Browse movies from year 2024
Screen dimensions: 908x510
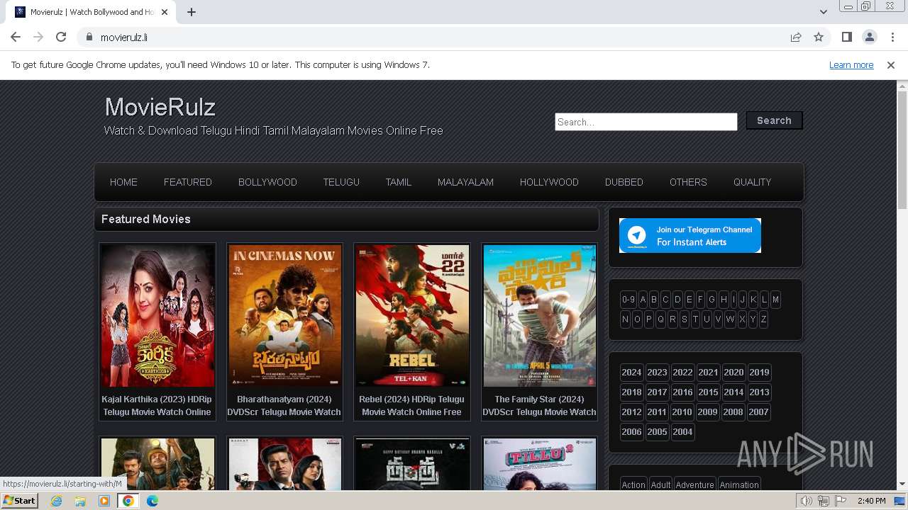tap(631, 373)
